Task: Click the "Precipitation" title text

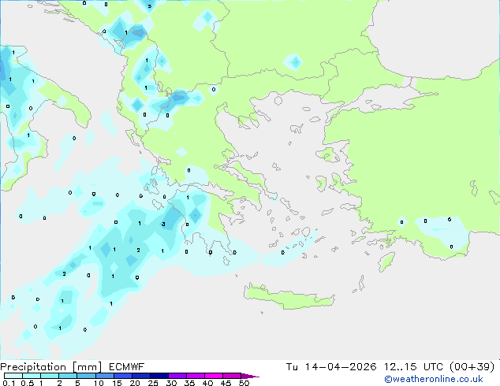Action: click(x=33, y=367)
